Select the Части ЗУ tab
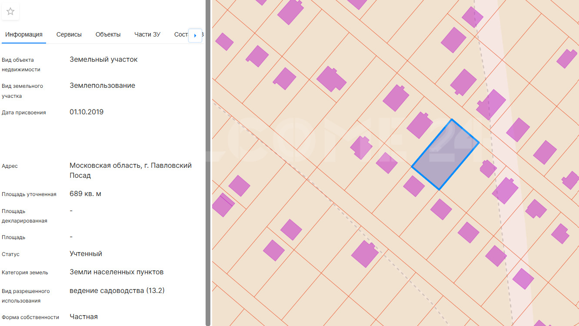The image size is (579, 326). coord(147,35)
